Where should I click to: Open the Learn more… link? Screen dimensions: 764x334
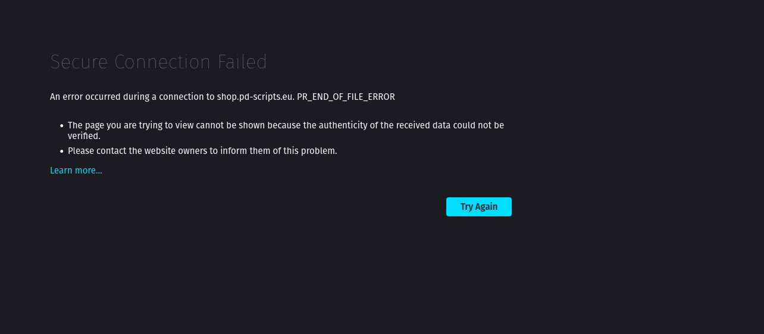pyautogui.click(x=76, y=171)
